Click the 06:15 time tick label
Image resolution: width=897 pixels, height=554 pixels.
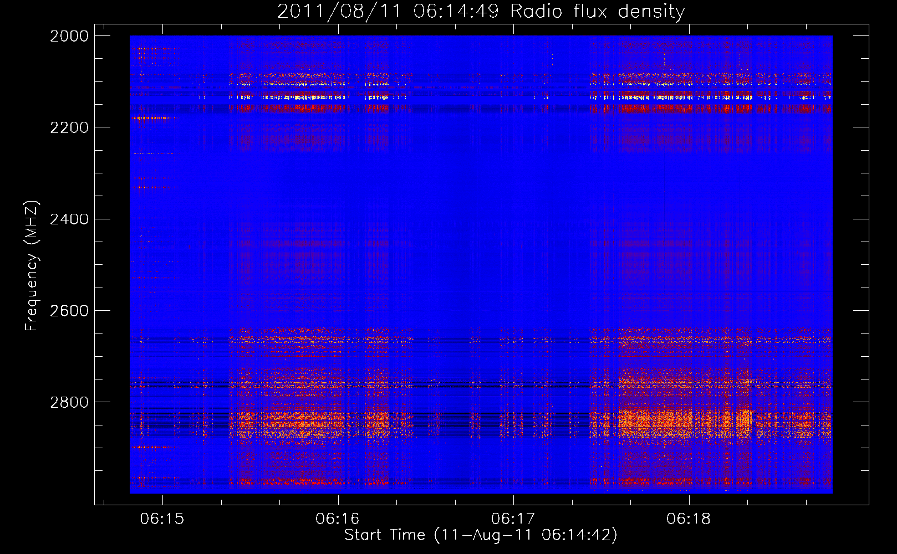coord(162,519)
